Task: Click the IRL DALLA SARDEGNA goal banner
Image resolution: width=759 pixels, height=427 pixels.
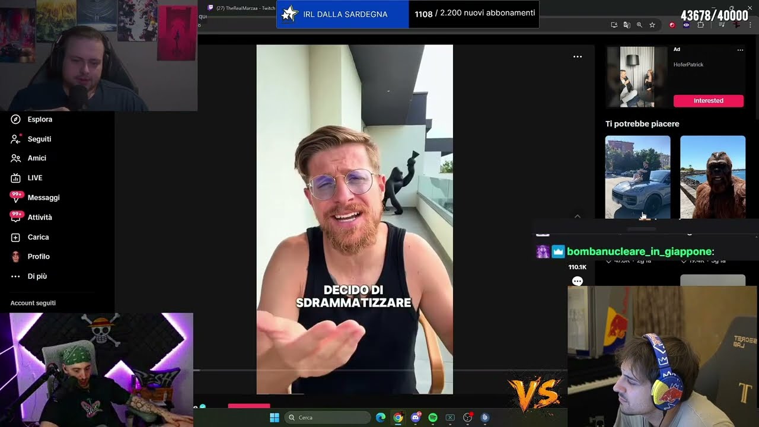Action: coord(408,14)
